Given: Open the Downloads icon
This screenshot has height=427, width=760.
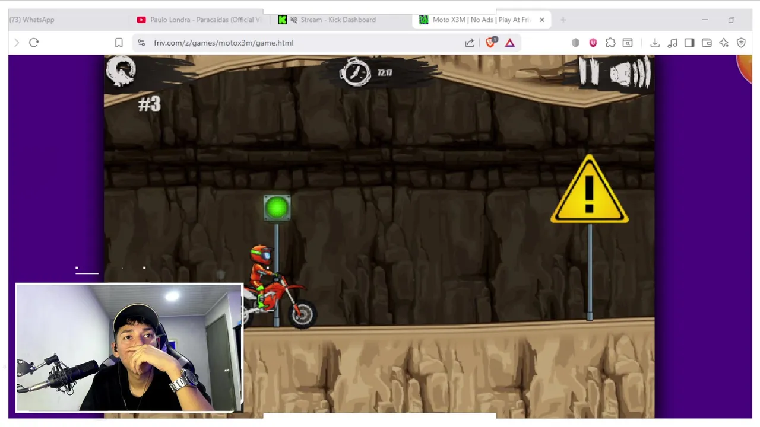Looking at the screenshot, I should tap(655, 43).
